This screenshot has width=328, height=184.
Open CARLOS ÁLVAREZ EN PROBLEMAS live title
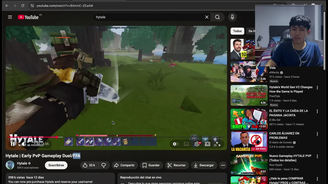284,135
